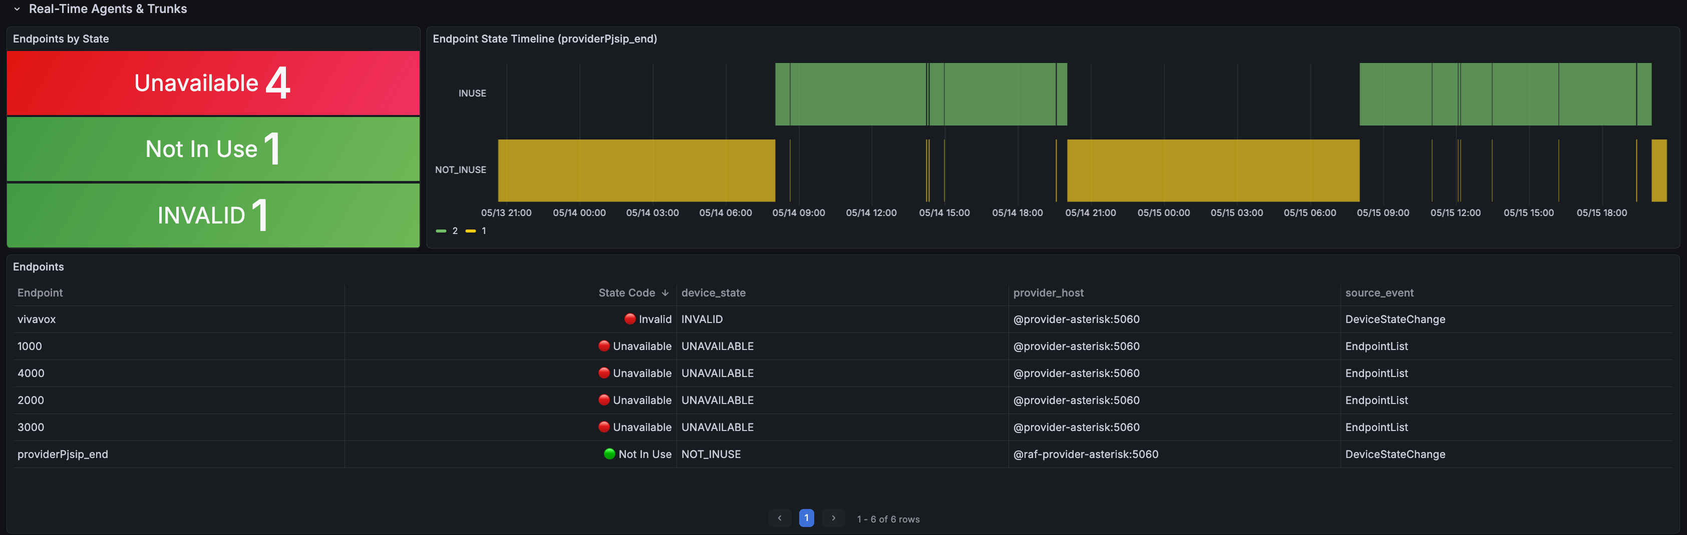Open the Endpoints table panel title

[39, 267]
